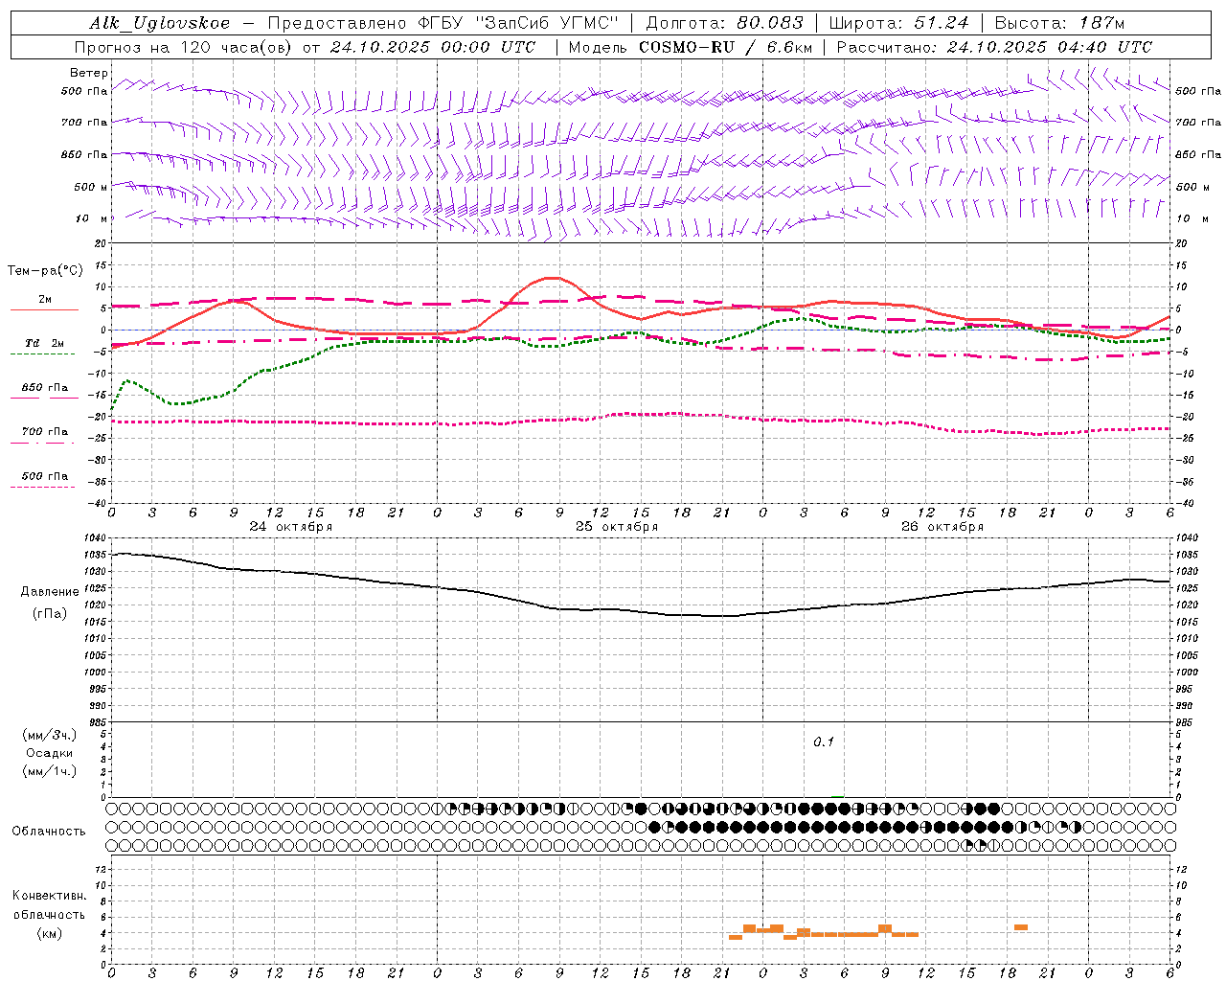
Task: Click the (мм/3ч.) precipitation unit label
Action: pyautogui.click(x=50, y=735)
